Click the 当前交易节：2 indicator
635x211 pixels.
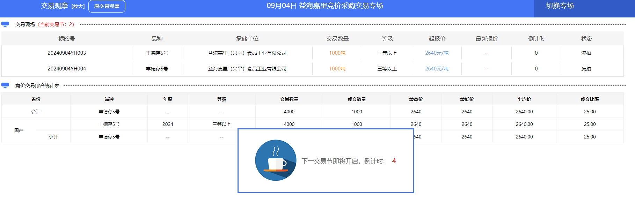click(56, 24)
